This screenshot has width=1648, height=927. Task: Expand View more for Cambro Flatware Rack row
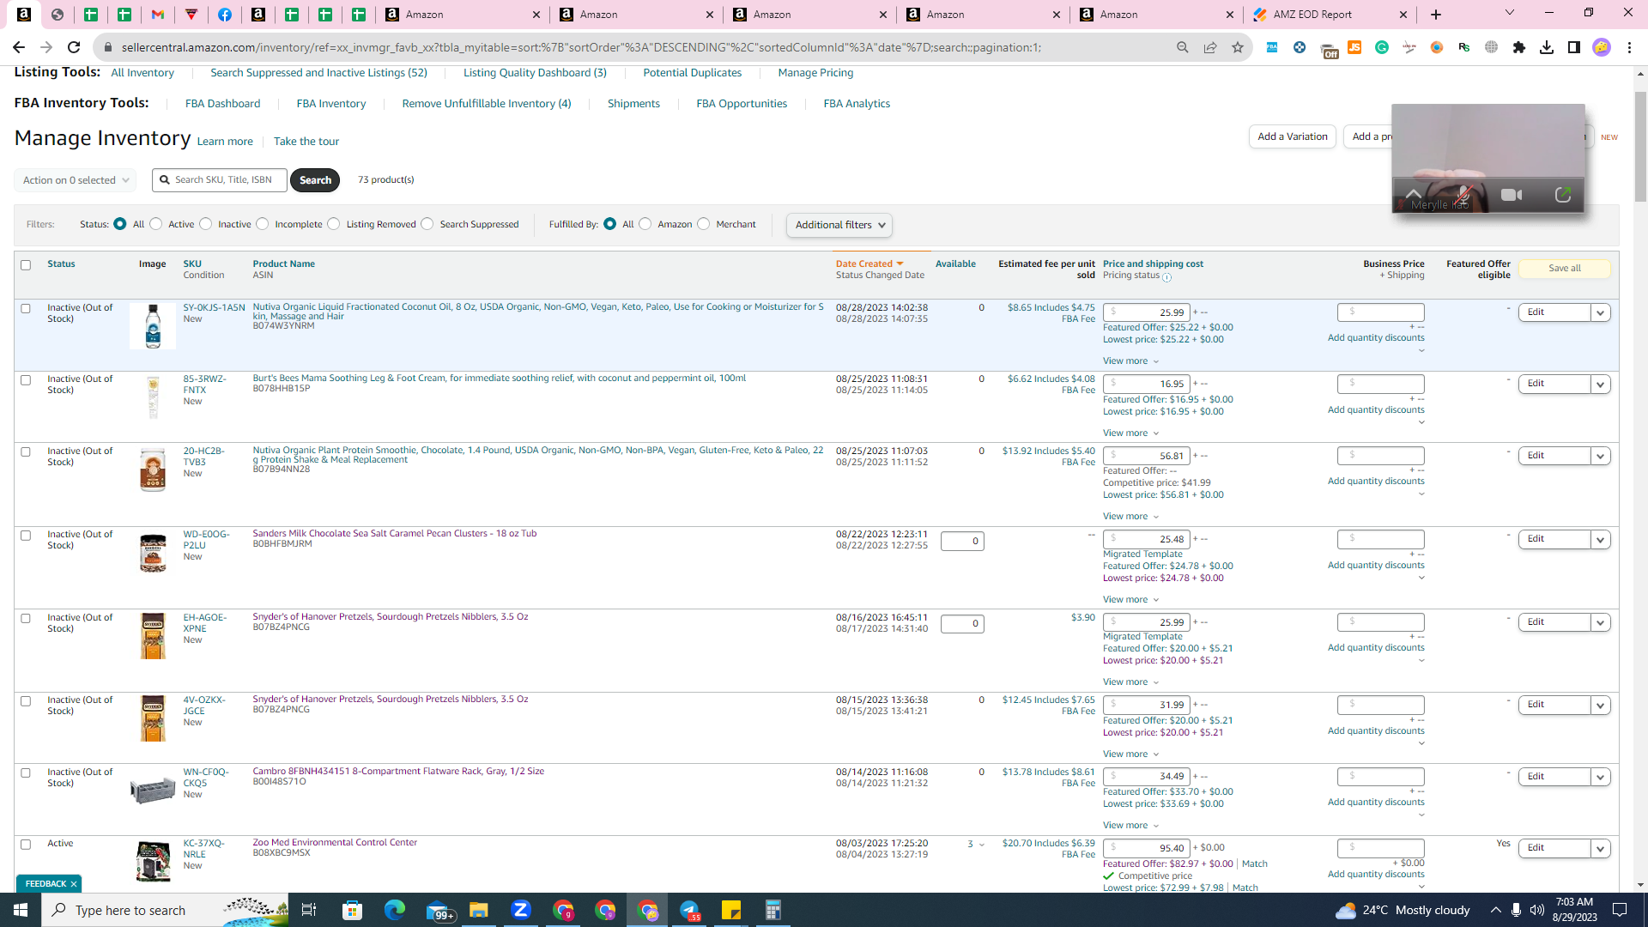coord(1130,826)
